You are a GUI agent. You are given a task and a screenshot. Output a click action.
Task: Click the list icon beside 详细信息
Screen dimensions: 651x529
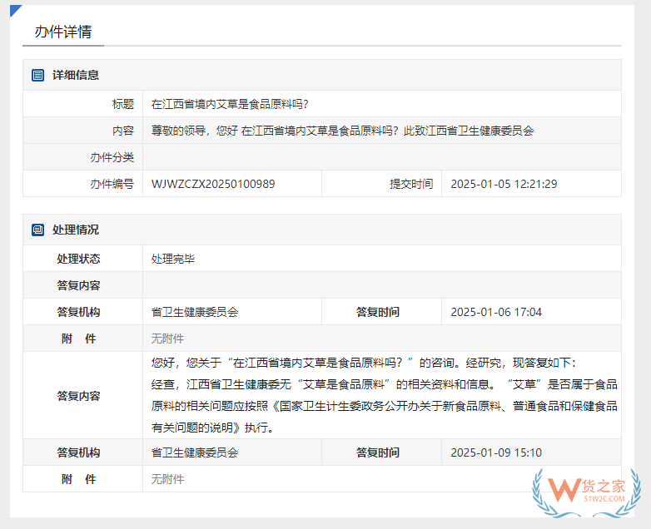point(37,75)
